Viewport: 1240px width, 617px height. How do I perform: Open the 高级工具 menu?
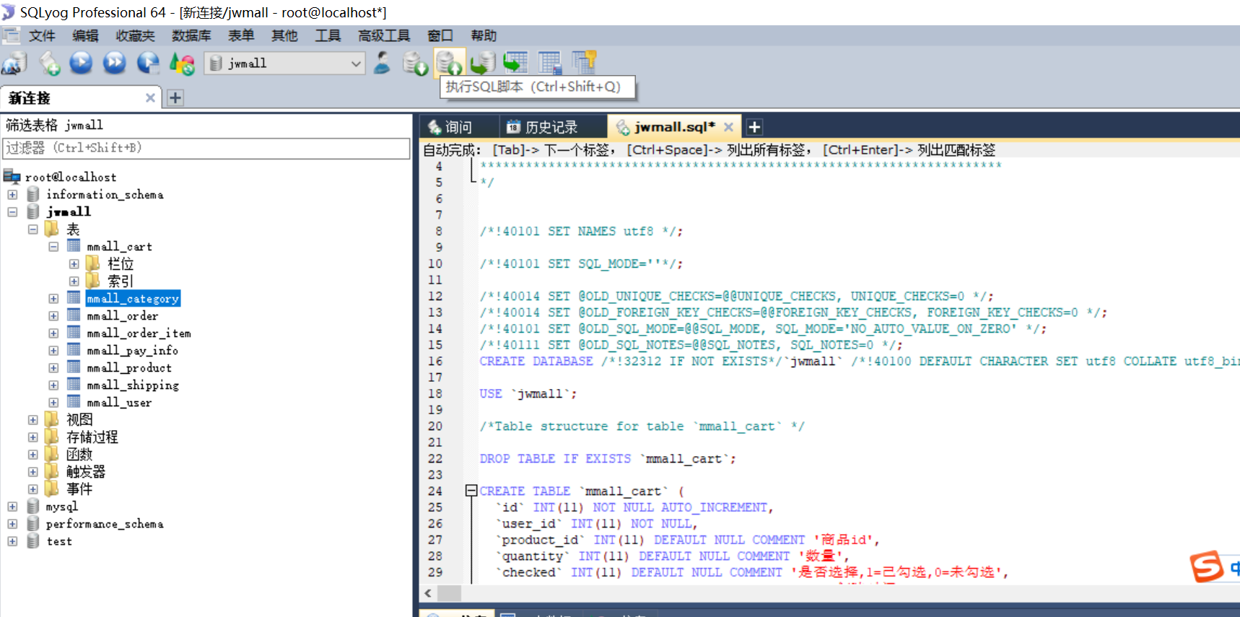pos(384,35)
